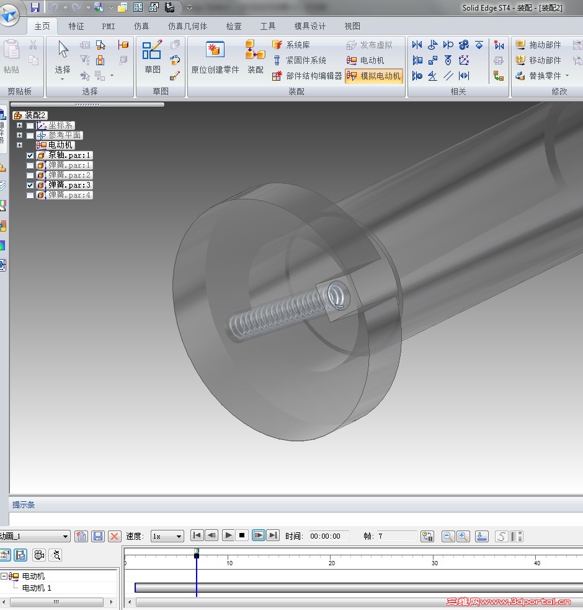Expand the 替换零件 dropdown arrow
This screenshot has height=610, width=583.
tap(567, 76)
